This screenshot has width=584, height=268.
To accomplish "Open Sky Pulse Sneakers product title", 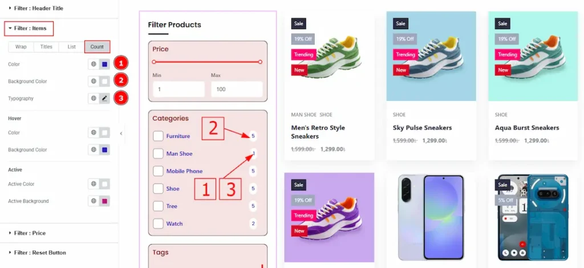I will (x=423, y=128).
